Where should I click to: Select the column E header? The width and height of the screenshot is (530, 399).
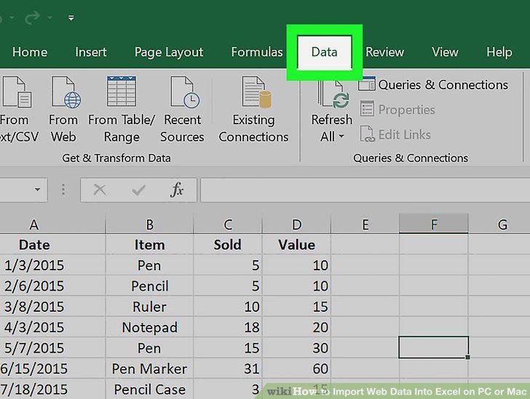[365, 224]
